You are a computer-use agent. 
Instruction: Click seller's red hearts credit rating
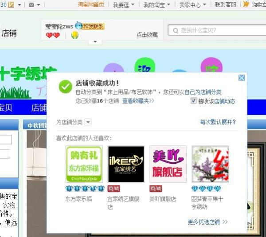point(53,35)
